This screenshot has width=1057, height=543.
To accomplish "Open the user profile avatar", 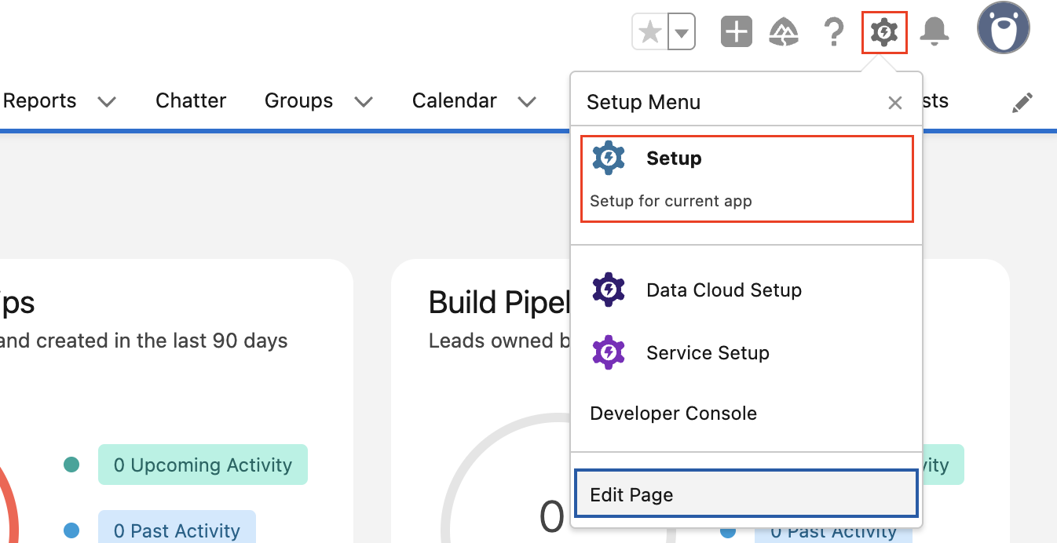I will point(1003,27).
